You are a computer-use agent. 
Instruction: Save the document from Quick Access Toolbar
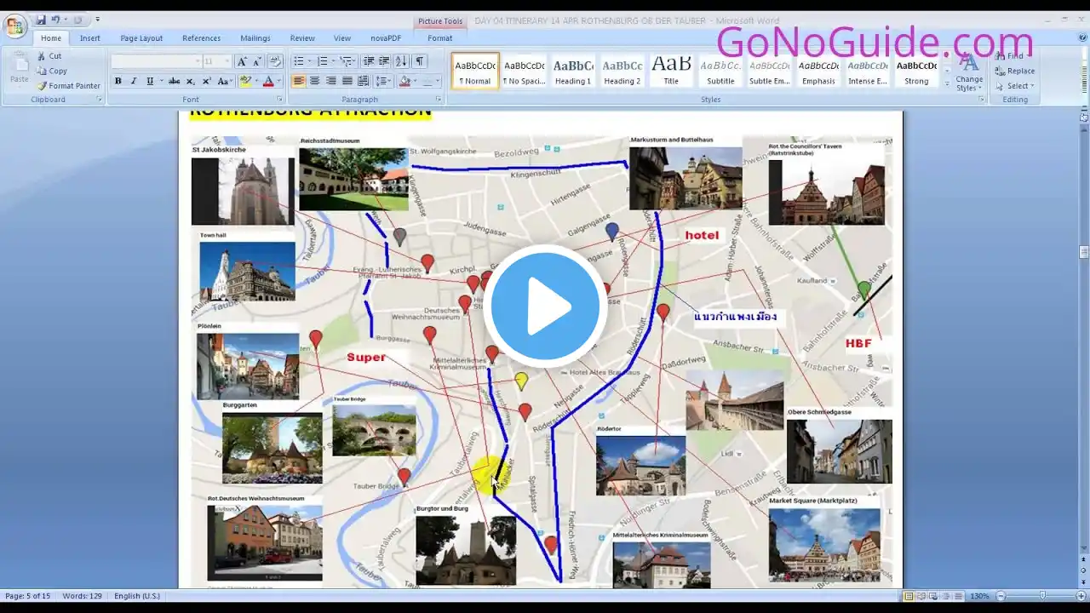click(x=41, y=20)
